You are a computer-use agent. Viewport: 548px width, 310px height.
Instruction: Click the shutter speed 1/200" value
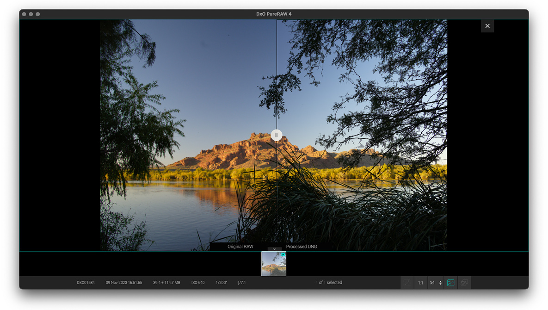(x=221, y=282)
